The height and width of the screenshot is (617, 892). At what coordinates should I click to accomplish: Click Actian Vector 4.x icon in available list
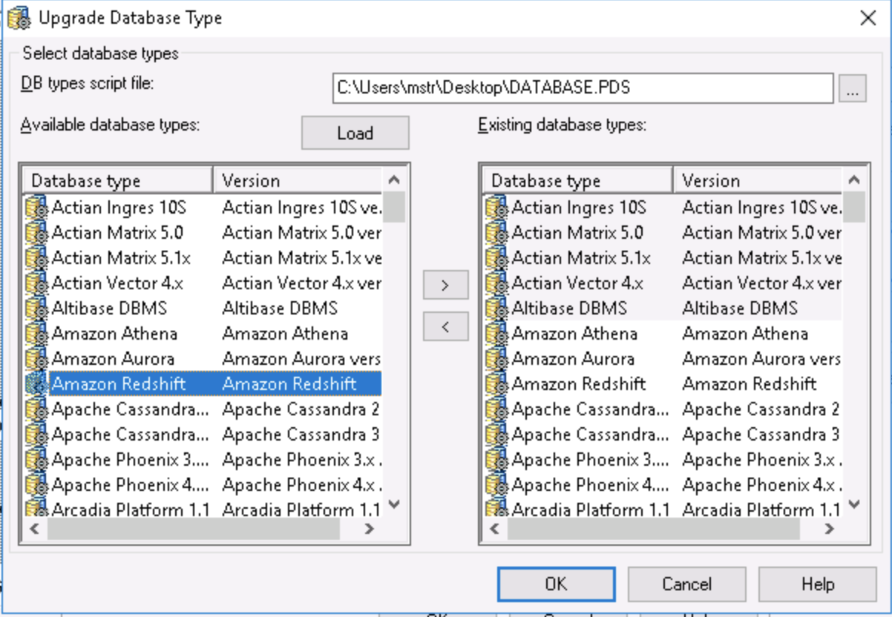37,283
